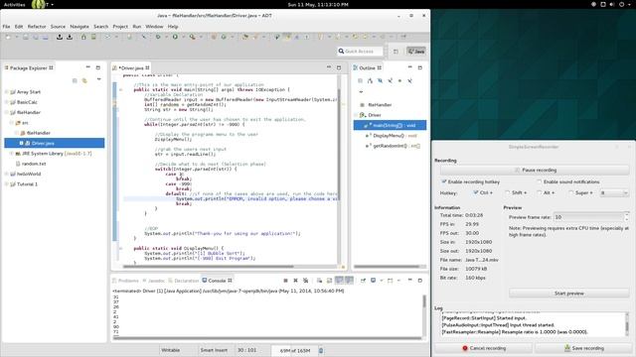636x357 pixels.
Task: Run garbage collector trash icon
Action: [321, 350]
